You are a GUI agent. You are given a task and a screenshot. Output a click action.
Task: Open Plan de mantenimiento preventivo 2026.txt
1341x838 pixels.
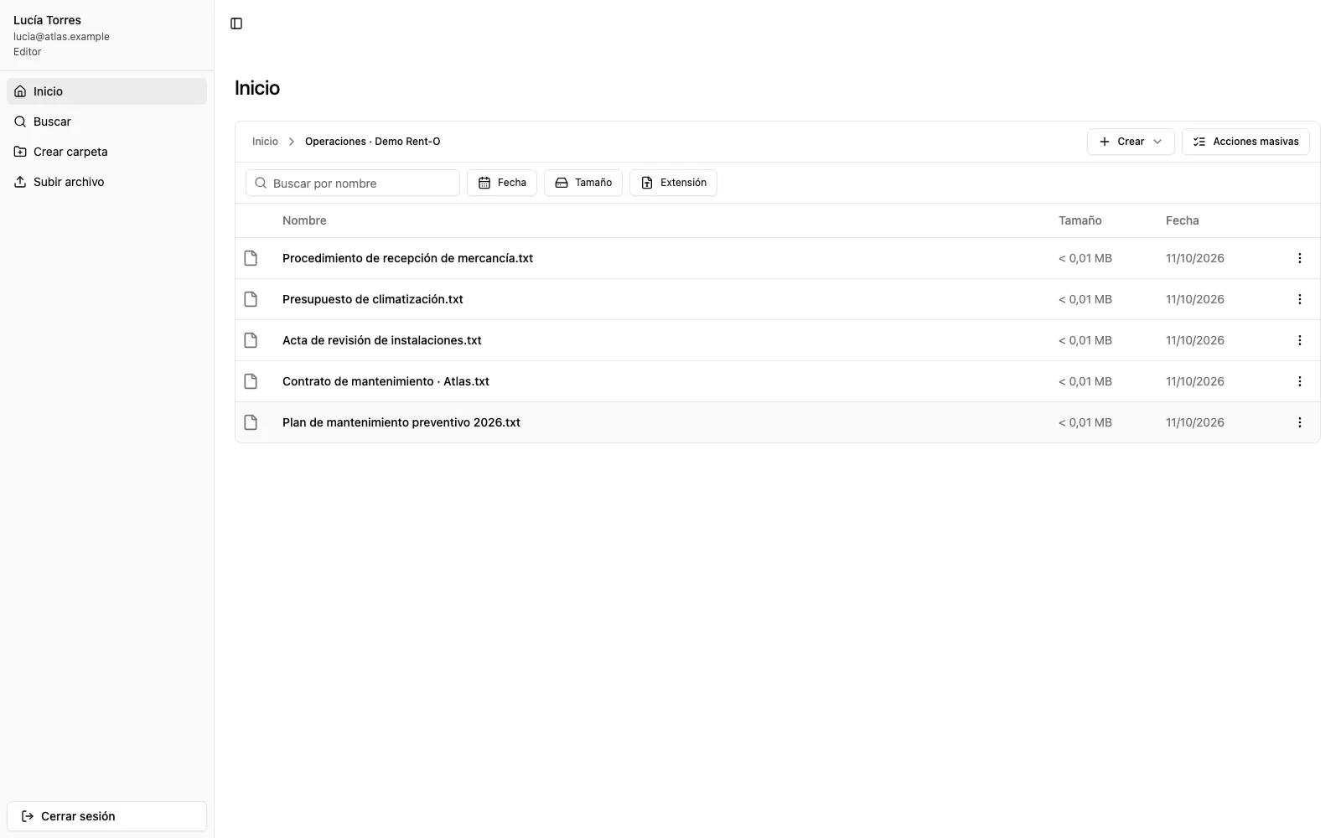[401, 422]
